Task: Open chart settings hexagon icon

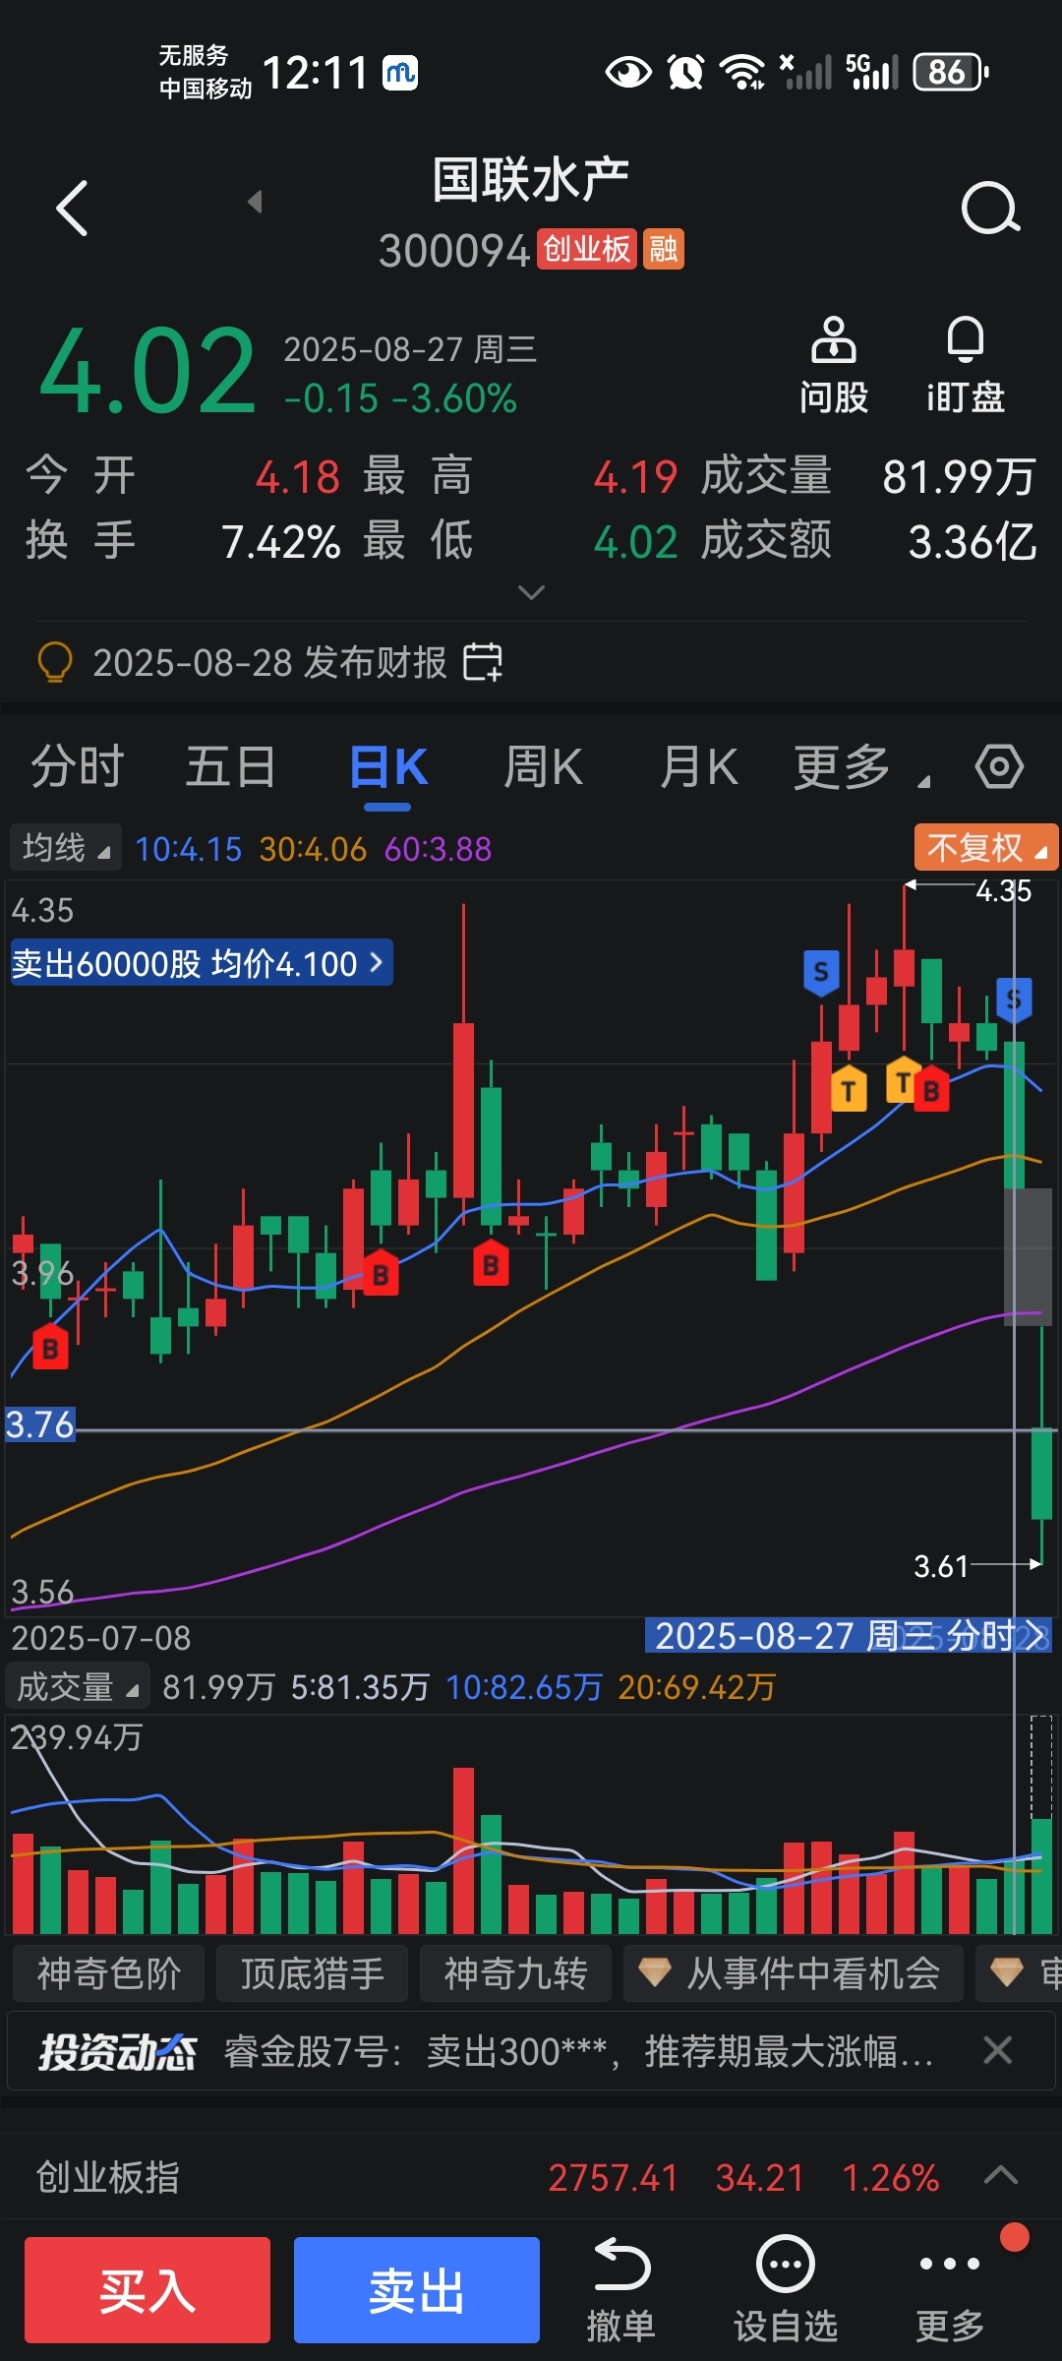Action: tap(999, 766)
